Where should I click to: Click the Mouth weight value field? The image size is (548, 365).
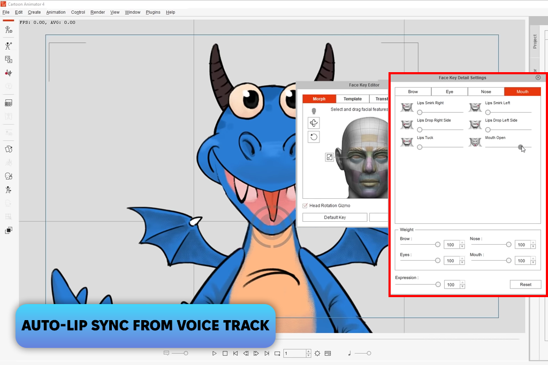(522, 261)
